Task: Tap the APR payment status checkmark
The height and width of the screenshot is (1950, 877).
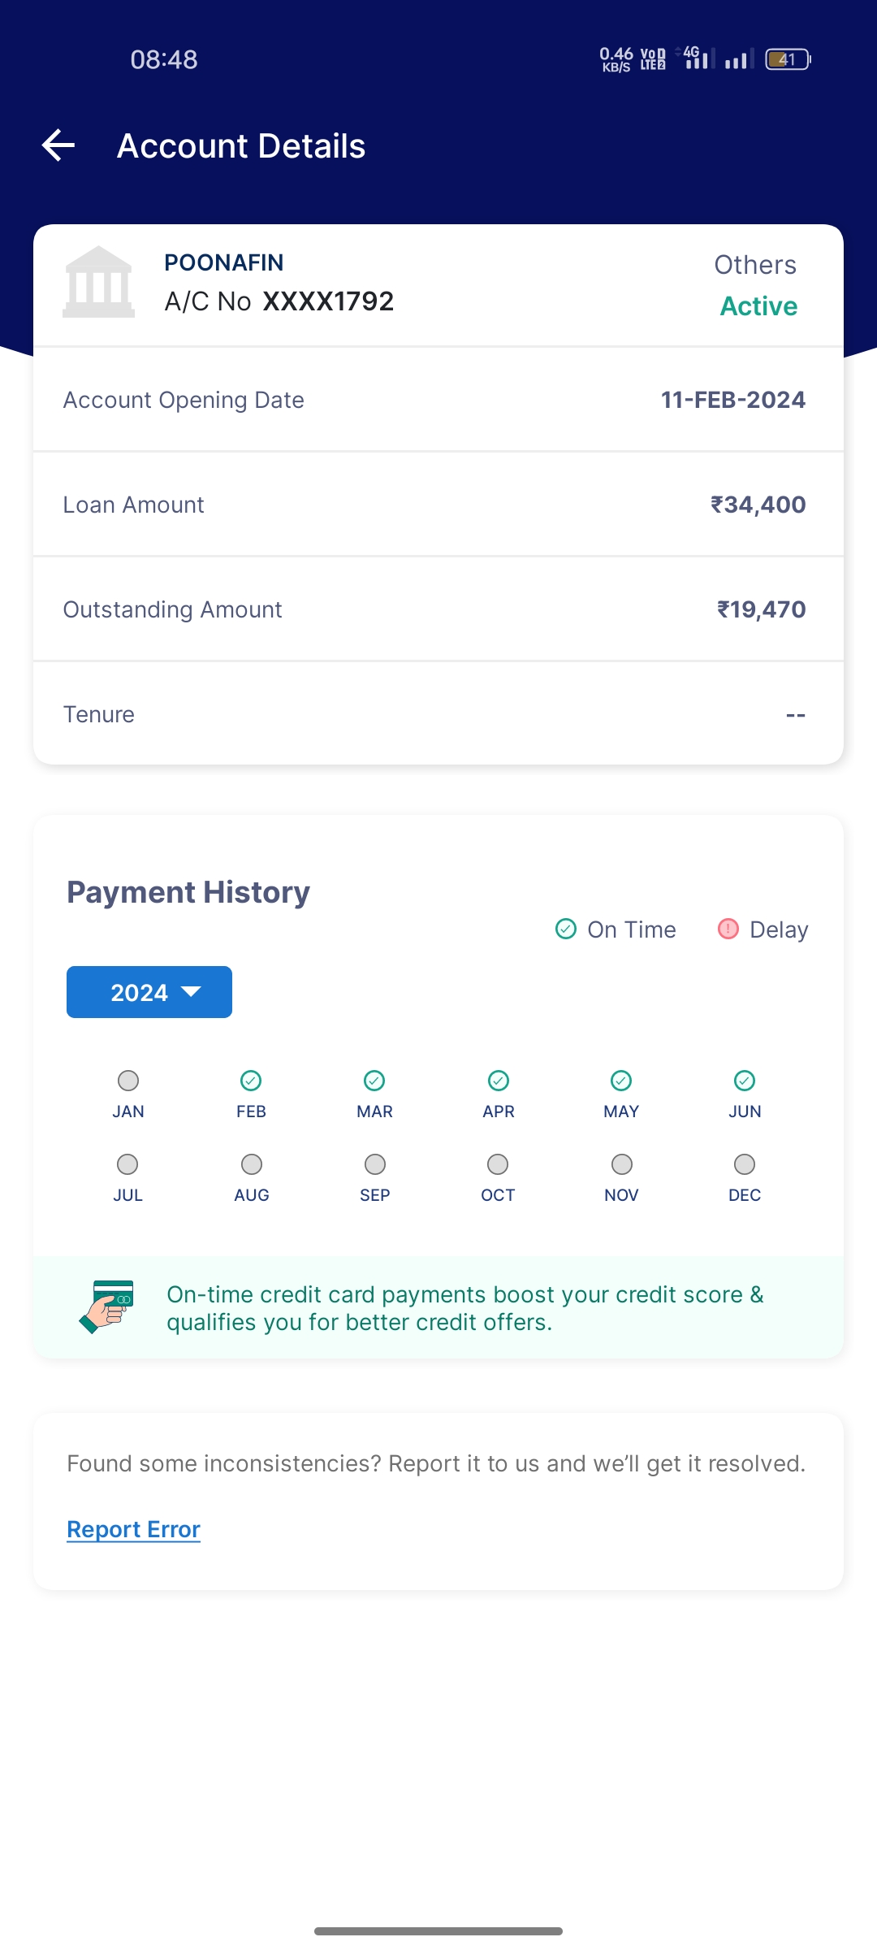Action: tap(499, 1081)
